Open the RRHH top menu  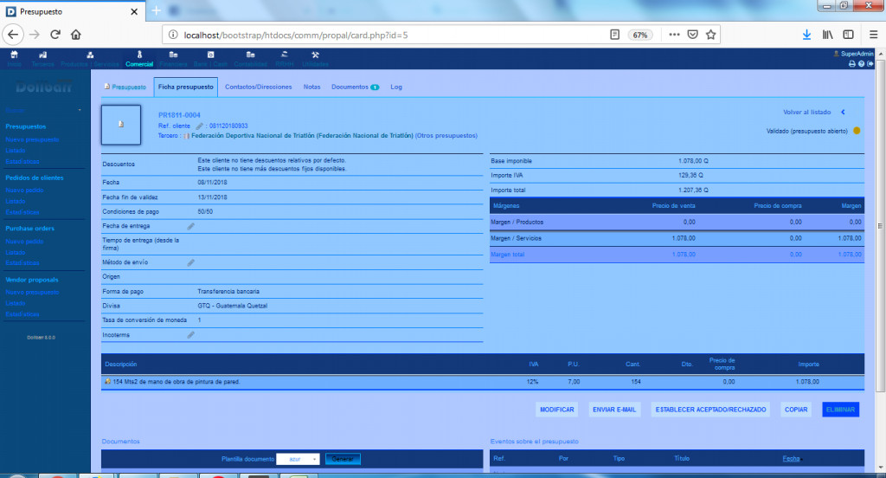point(284,58)
